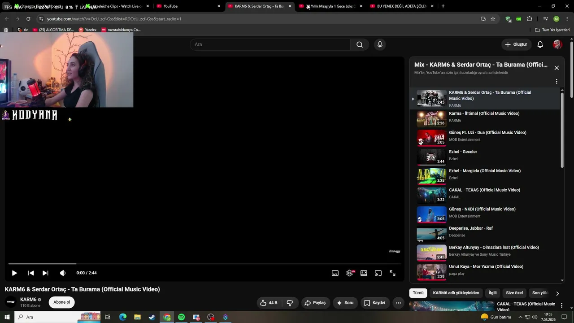Viewport: 574px width, 323px height.
Task: Select Deeperise, Jabbar - Raf in playlist
Action: coord(485,233)
